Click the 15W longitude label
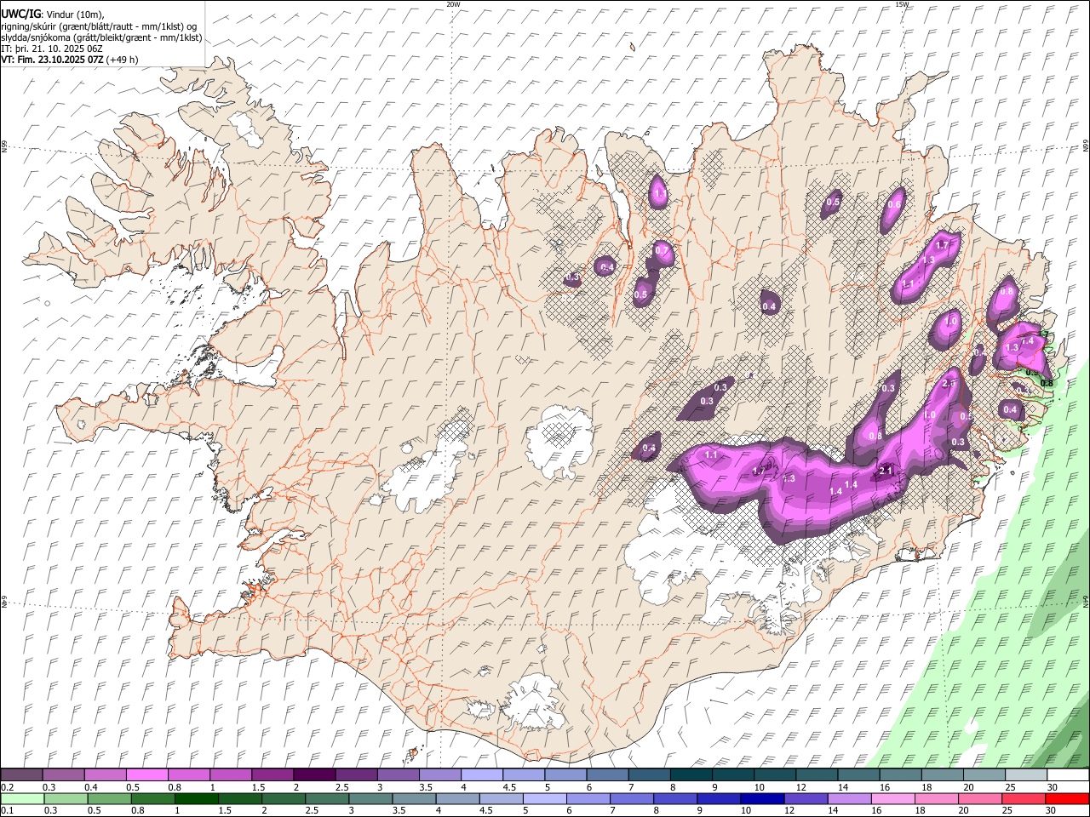 (x=902, y=4)
